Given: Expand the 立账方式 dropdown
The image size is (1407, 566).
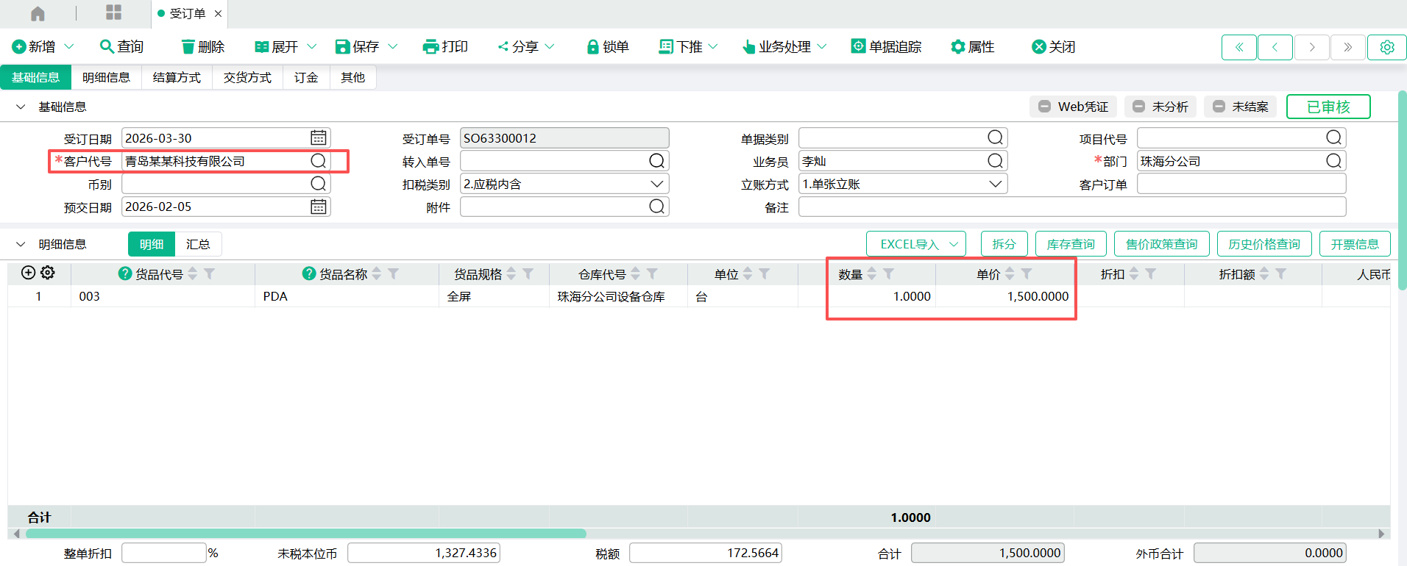Looking at the screenshot, I should [x=995, y=184].
